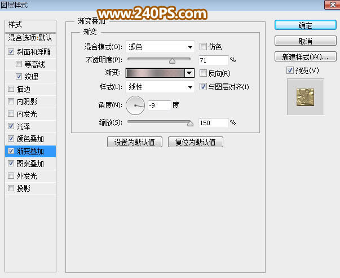
Task: Uncheck the 图案叠加 checkbox
Action: 11,164
